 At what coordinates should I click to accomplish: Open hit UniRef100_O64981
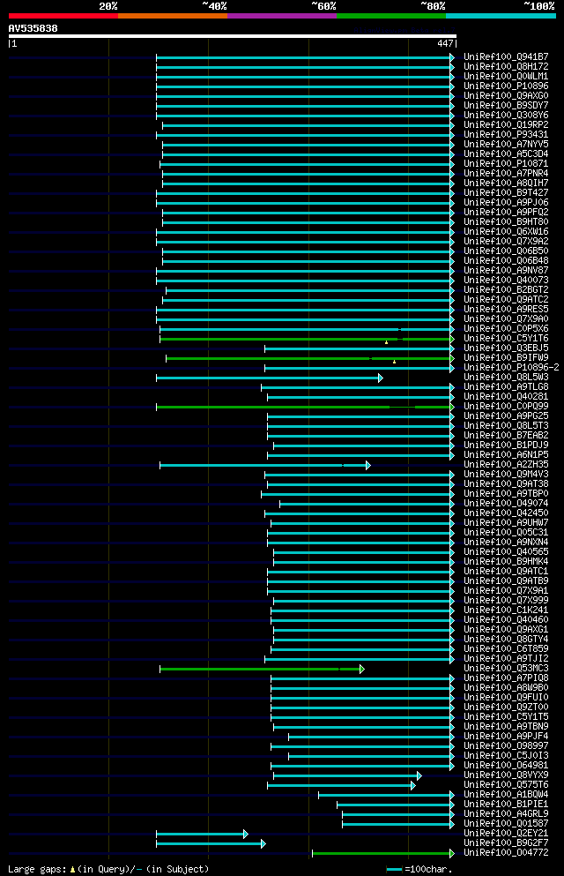tap(506, 766)
